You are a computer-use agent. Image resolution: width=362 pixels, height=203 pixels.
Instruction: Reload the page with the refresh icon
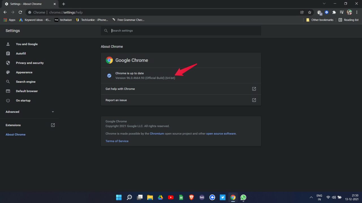click(x=20, y=12)
